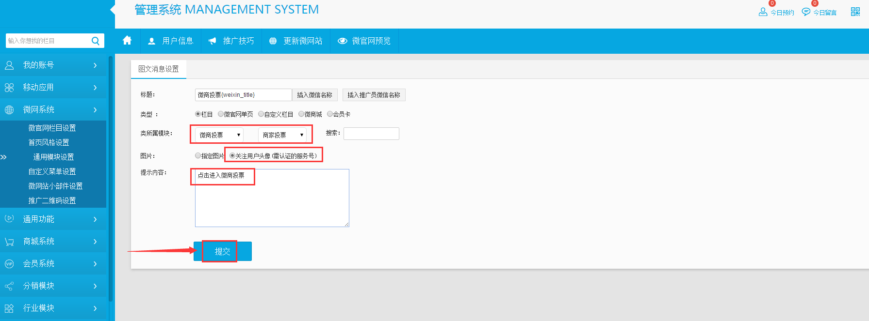Open 首页风格设置 in the sidebar
Image resolution: width=869 pixels, height=321 pixels.
[49, 142]
